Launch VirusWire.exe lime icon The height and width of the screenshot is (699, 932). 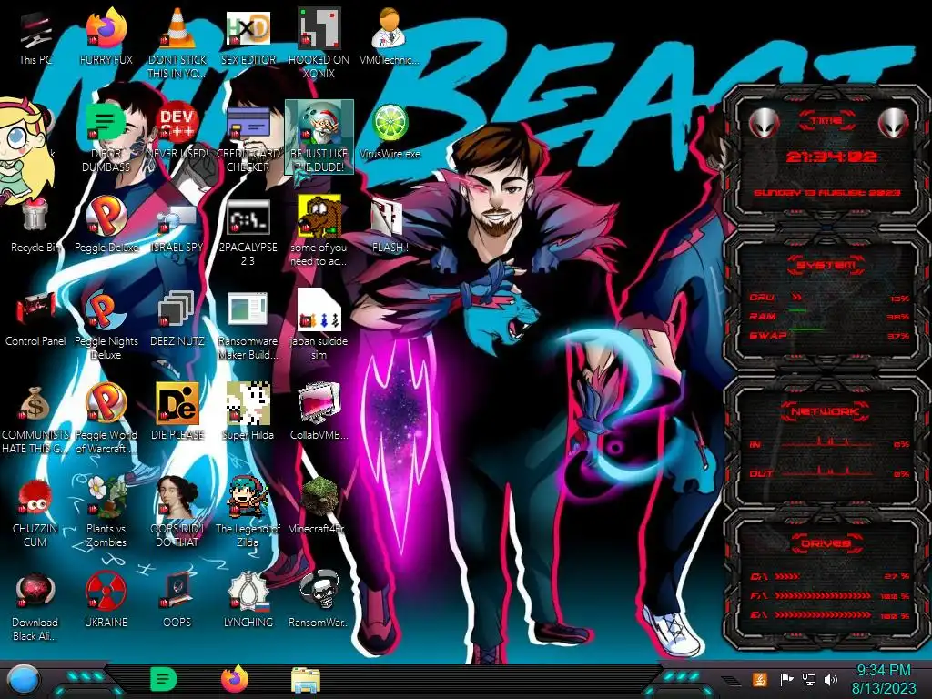(x=390, y=132)
